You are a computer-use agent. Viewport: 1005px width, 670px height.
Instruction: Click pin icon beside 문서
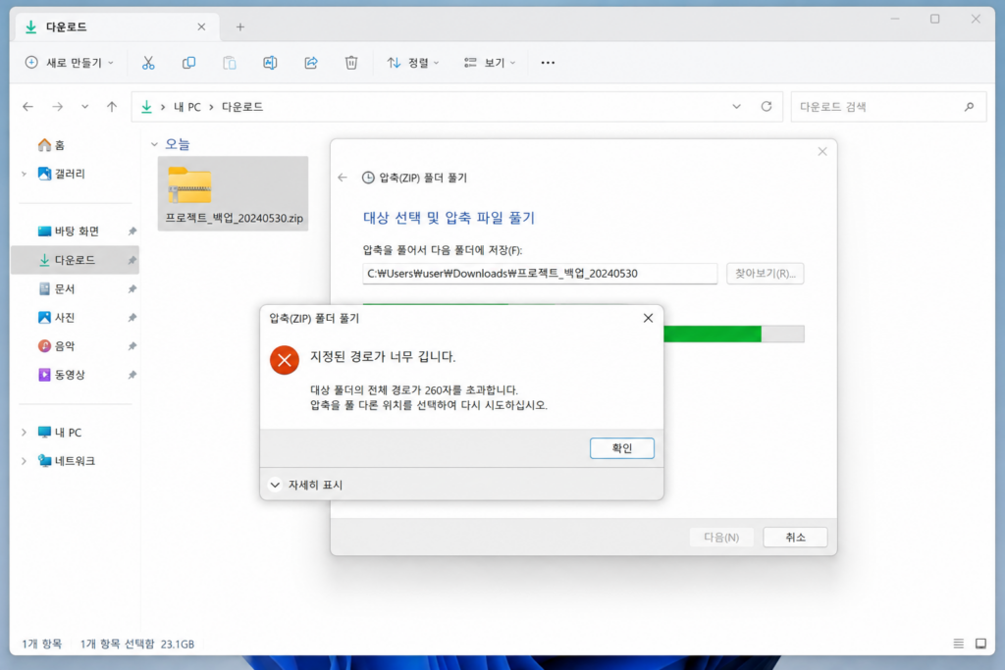(132, 288)
